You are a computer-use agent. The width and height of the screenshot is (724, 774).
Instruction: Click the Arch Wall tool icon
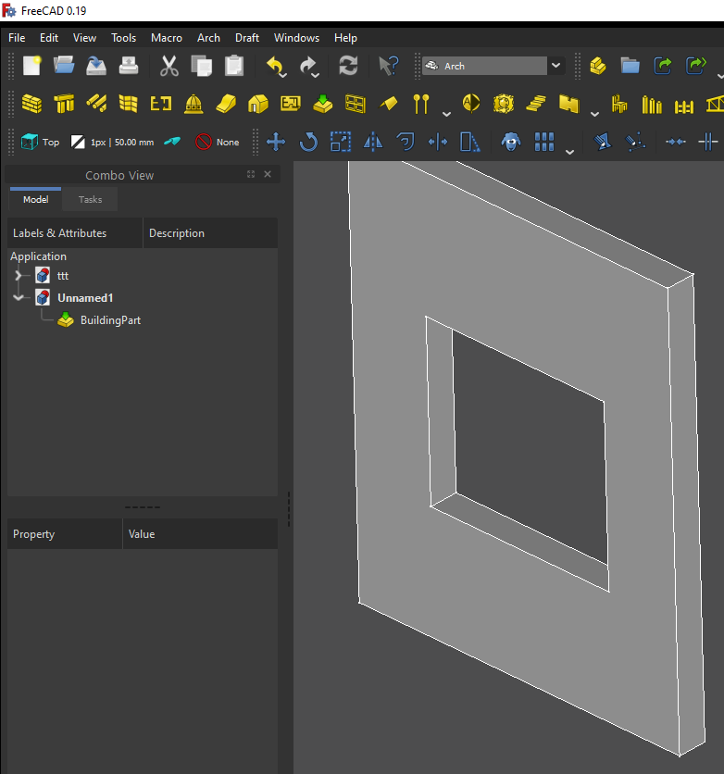pos(31,104)
